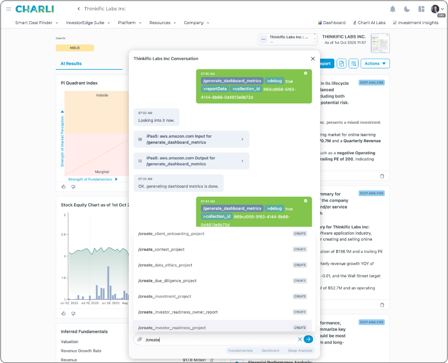Expand the Resources menu
The height and width of the screenshot is (363, 448).
pos(163,23)
